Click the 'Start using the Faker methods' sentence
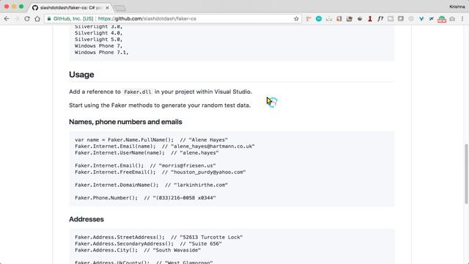 [x=160, y=106]
